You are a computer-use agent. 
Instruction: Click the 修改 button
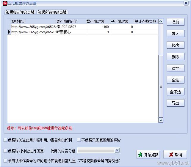[176, 45]
